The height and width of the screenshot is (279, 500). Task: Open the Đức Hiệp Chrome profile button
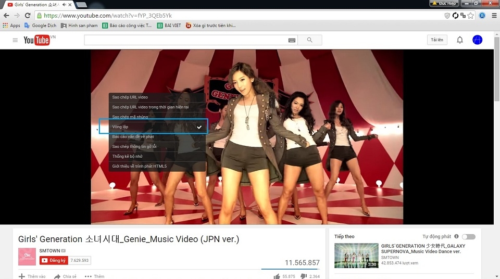coord(444,3)
